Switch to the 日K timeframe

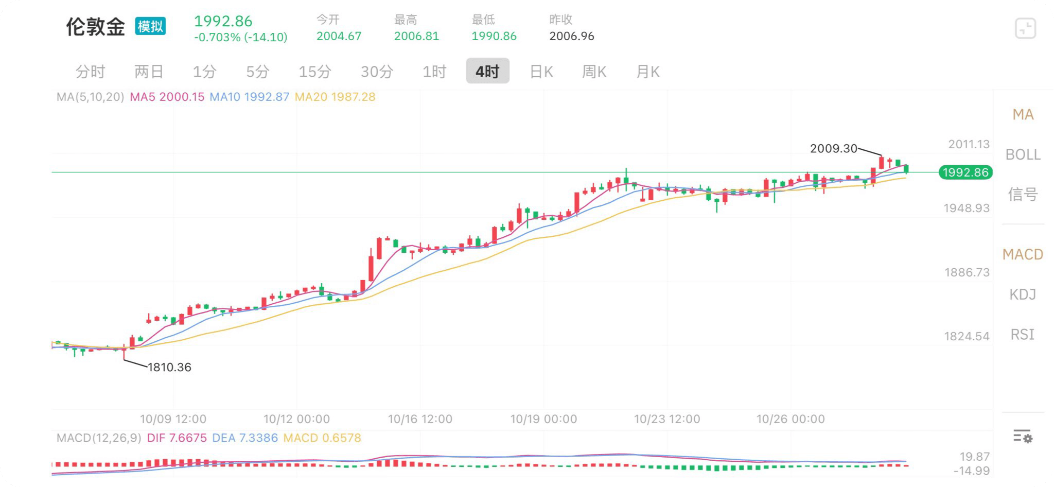coord(541,72)
